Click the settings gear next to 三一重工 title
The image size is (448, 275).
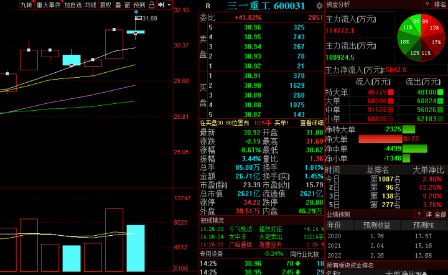[x=319, y=6]
